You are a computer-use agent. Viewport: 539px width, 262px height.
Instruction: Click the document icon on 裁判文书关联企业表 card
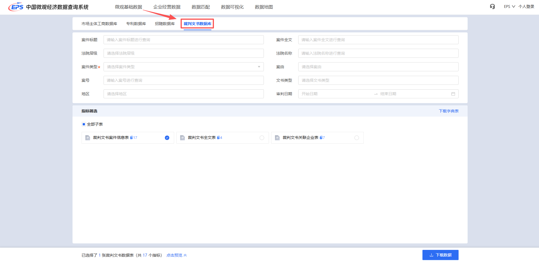[x=277, y=137]
